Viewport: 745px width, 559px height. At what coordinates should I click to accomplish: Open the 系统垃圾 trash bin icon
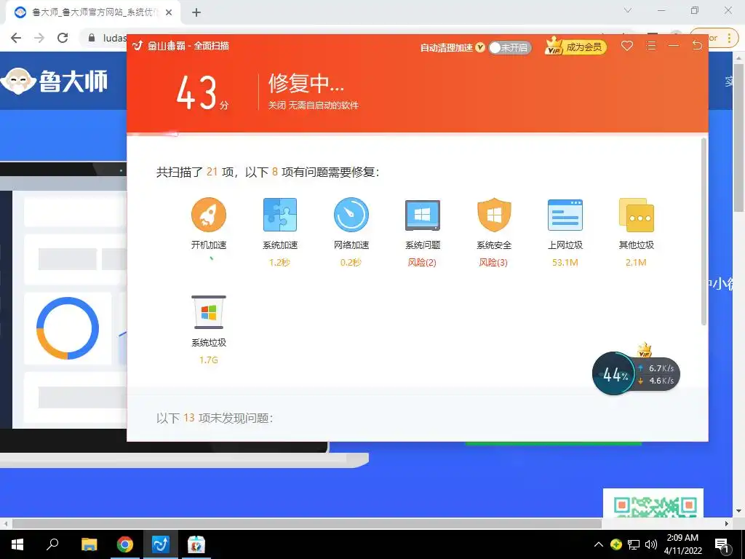(x=209, y=312)
